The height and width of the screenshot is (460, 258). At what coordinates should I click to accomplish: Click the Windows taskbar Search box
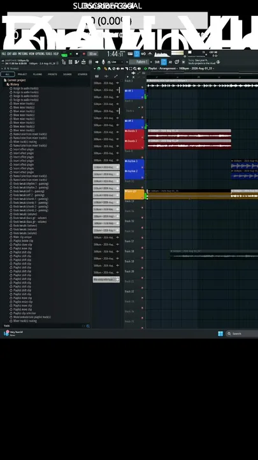(241, 333)
